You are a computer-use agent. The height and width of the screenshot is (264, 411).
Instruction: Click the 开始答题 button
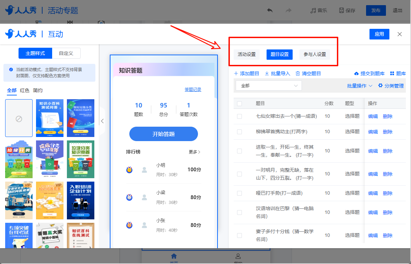(164, 134)
